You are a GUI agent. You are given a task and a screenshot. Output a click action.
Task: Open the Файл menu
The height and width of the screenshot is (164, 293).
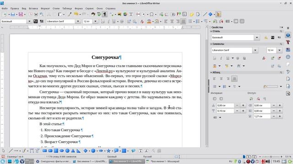5,8
